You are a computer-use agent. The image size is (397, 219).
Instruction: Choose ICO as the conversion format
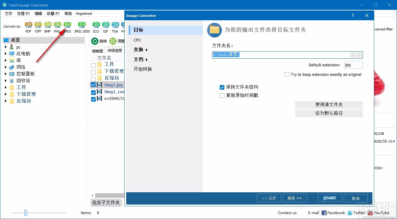[x=96, y=27]
